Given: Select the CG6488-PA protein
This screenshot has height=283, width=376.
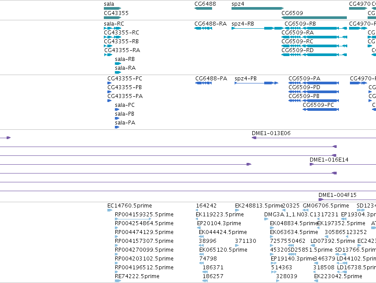Looking at the screenshot, I should click(211, 78).
